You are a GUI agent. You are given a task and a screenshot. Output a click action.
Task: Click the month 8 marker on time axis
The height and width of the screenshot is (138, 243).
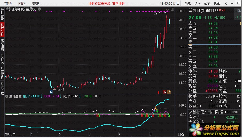click(151, 134)
